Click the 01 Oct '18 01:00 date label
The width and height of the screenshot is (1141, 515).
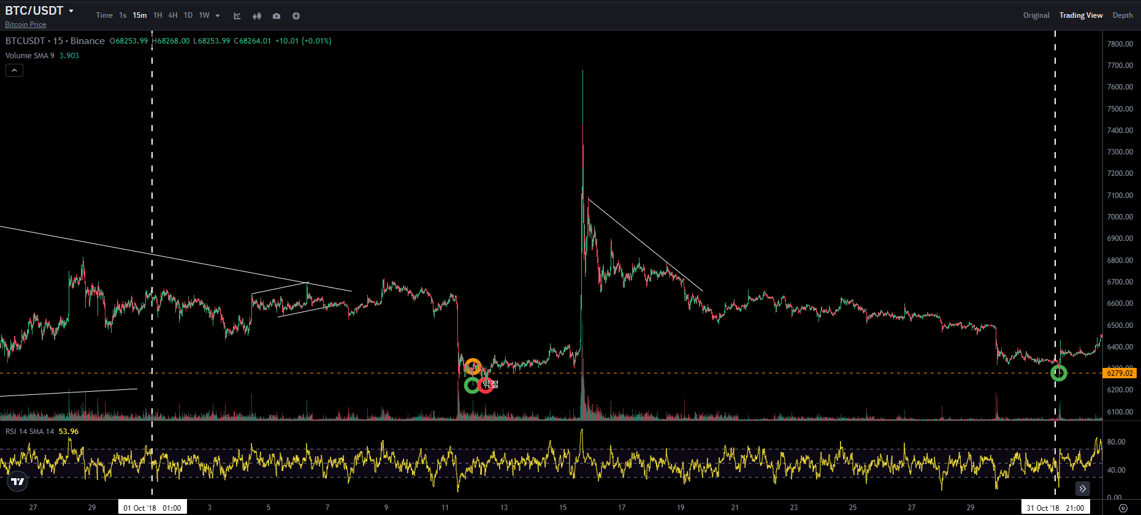tap(152, 508)
